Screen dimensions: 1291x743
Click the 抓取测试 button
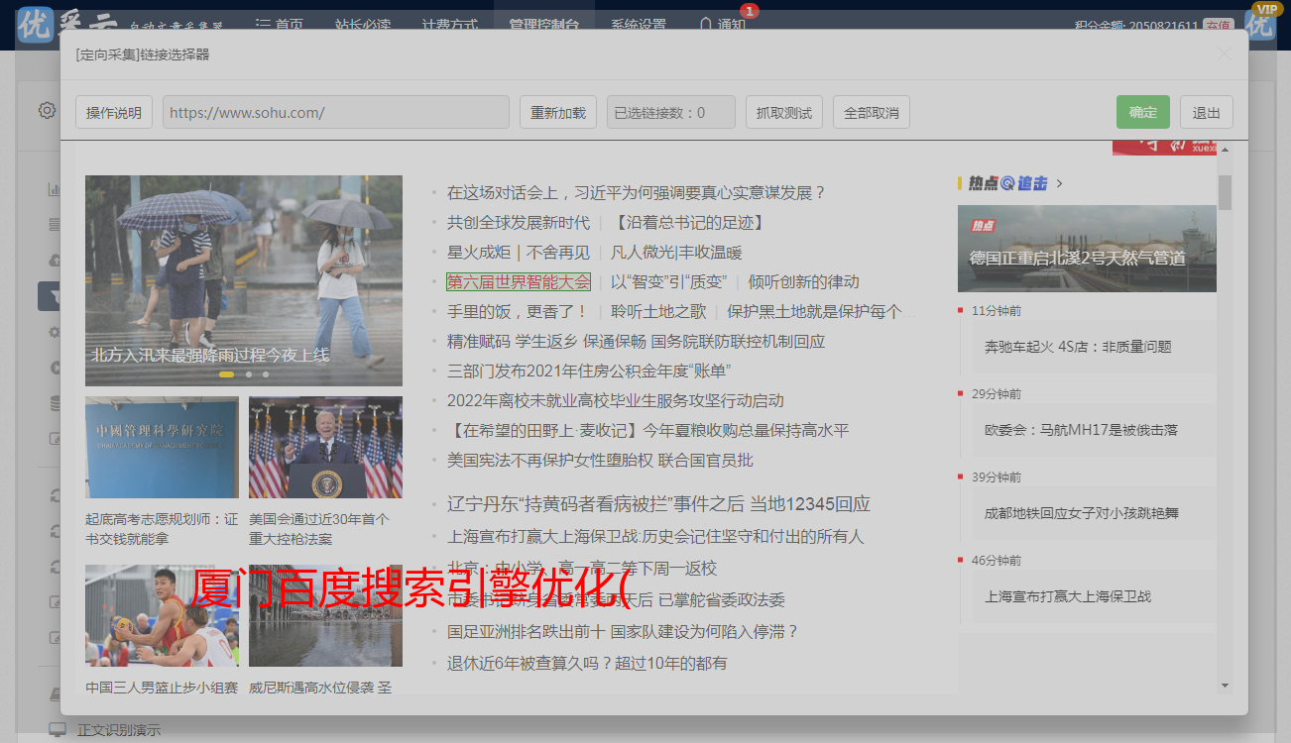[x=784, y=112]
